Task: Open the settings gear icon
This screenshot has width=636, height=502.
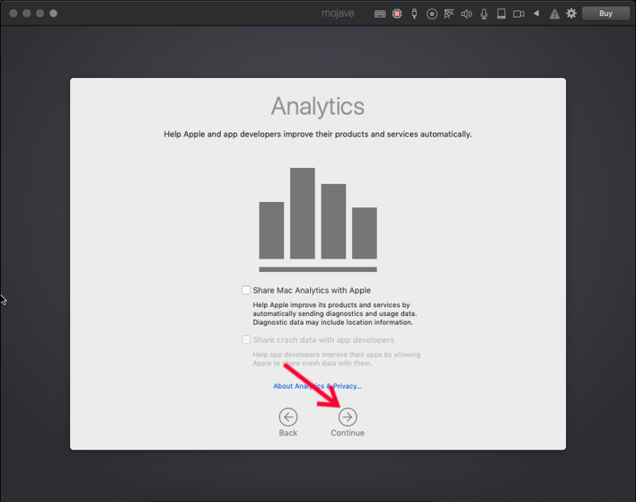Action: (x=571, y=14)
